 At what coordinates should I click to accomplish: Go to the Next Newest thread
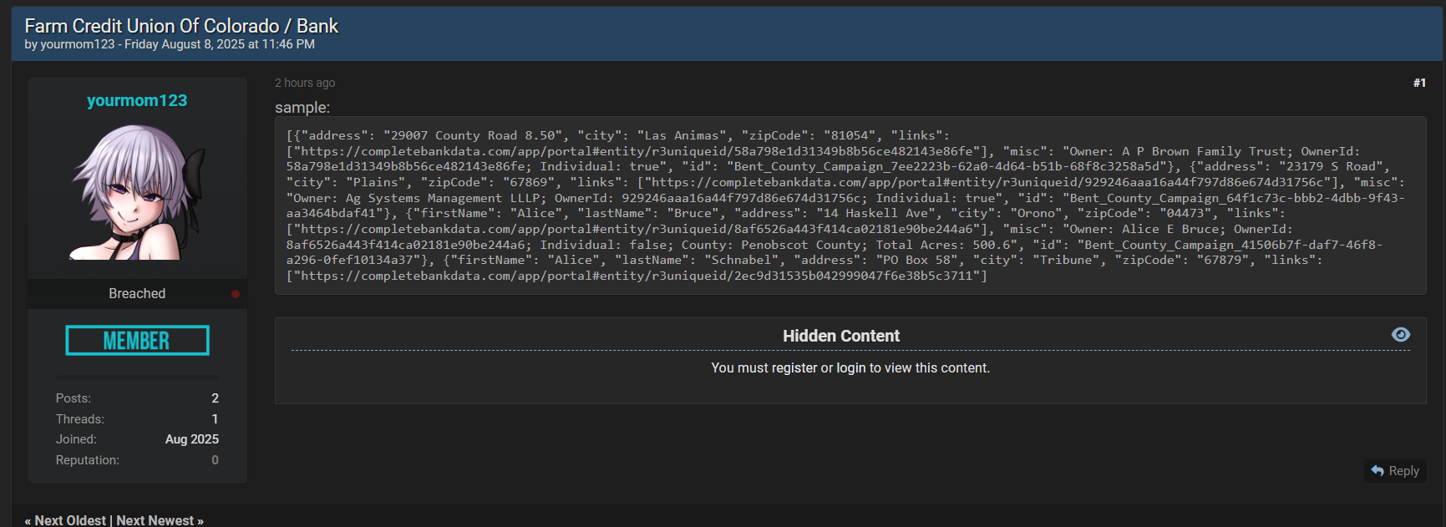155,520
